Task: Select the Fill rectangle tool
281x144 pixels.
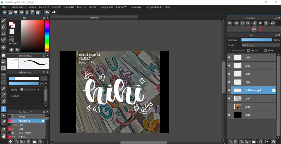Action: (3, 55)
